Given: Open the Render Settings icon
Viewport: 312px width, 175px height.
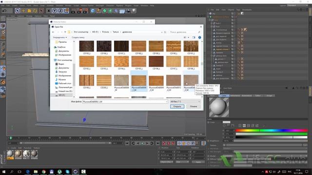Looking at the screenshot, I should (x=86, y=11).
